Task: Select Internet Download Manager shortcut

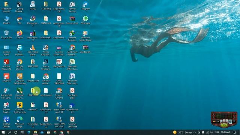Action: 72,36
